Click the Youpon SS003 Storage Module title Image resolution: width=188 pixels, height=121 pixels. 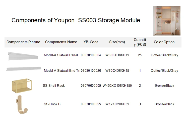click(x=76, y=20)
